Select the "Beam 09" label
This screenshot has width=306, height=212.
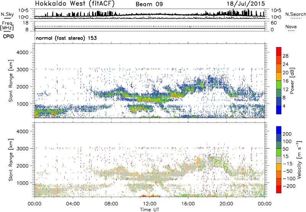click(149, 4)
